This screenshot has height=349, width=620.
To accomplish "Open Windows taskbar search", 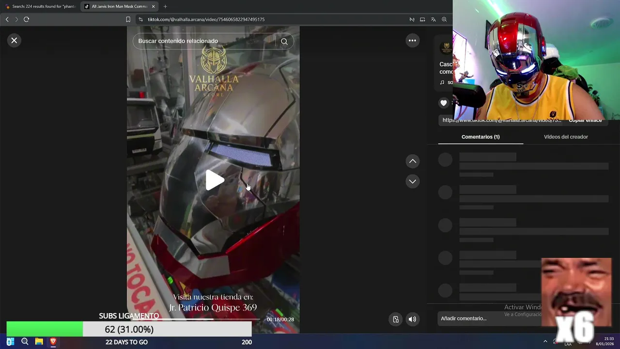I will pos(25,342).
